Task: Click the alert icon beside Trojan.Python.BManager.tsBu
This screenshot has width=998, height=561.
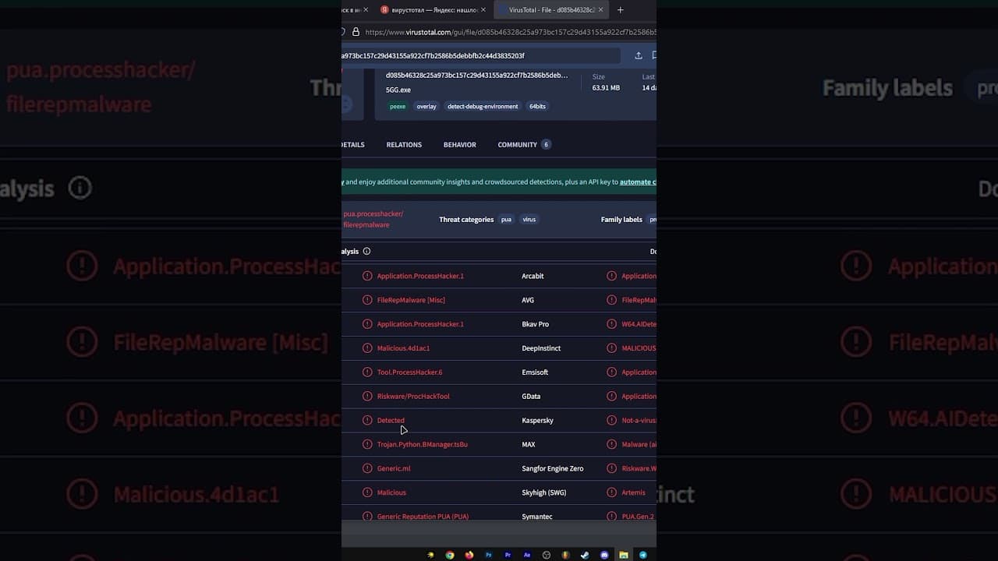Action: pyautogui.click(x=367, y=444)
